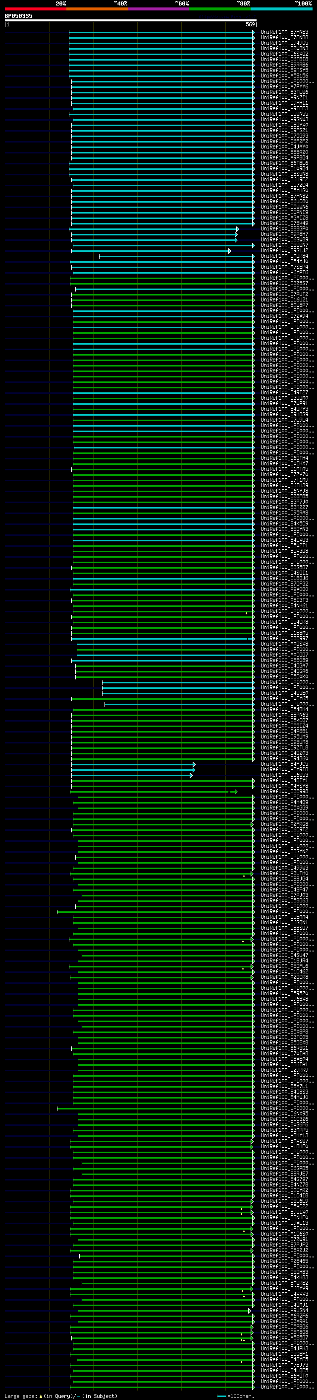Select the label UniRef100_A7SEP4
Image resolution: width=317 pixels, height=1400 pixels.
pyautogui.click(x=284, y=267)
